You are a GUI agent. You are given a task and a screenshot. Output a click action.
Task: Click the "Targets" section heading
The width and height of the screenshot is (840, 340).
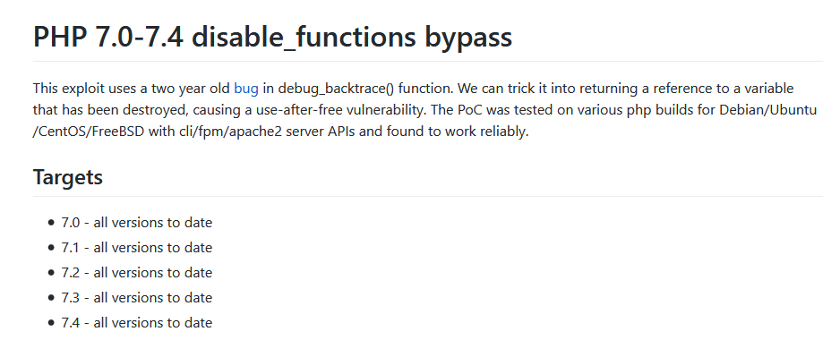(x=68, y=176)
